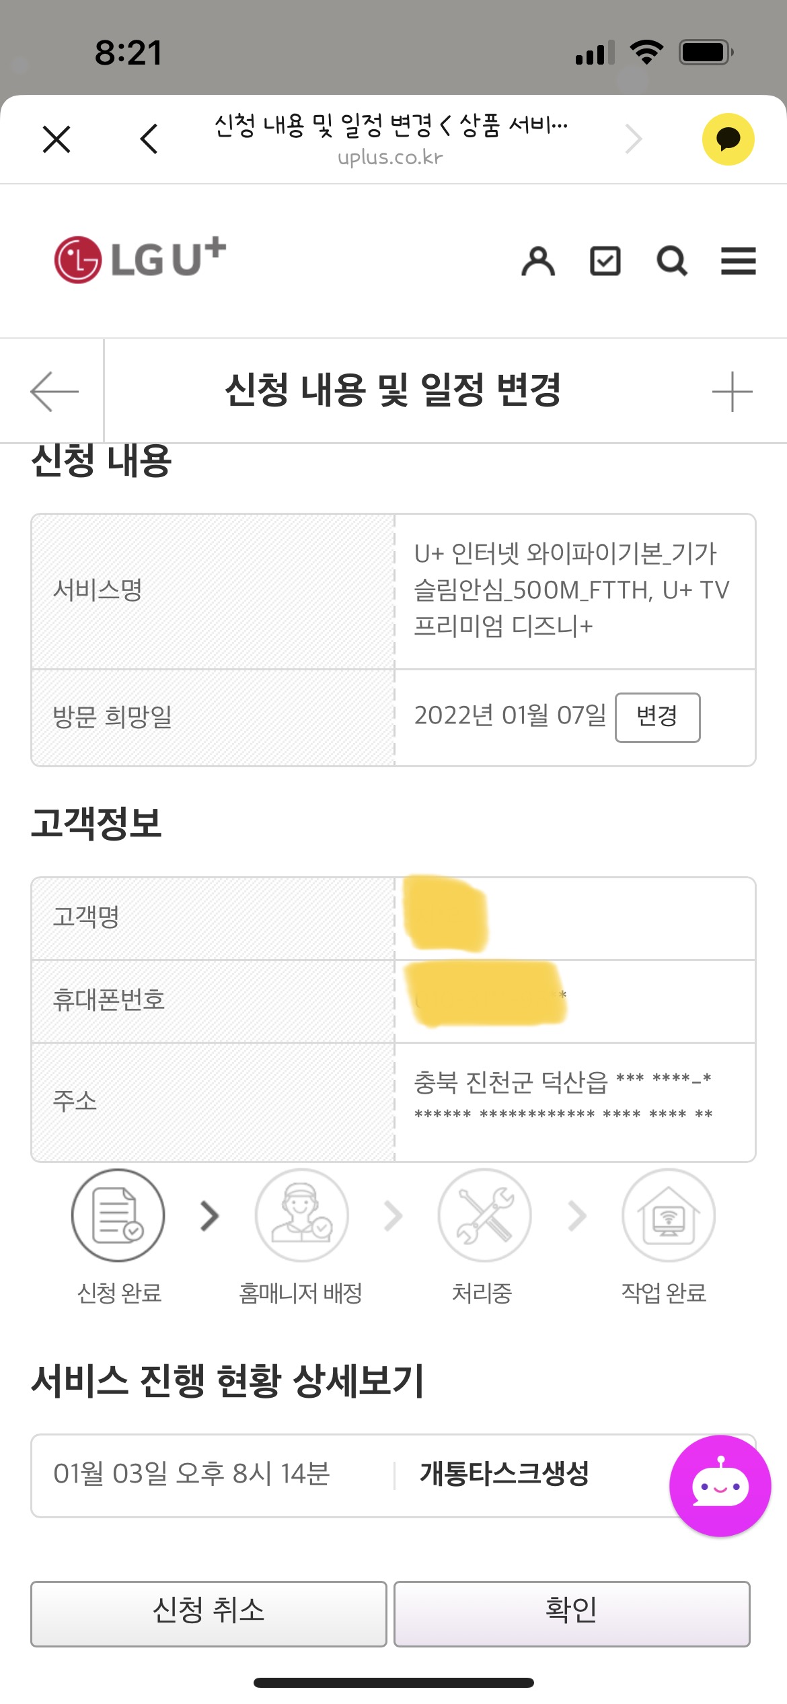Tap the uplus.co.kr address title
The width and height of the screenshot is (787, 1704).
click(x=391, y=139)
